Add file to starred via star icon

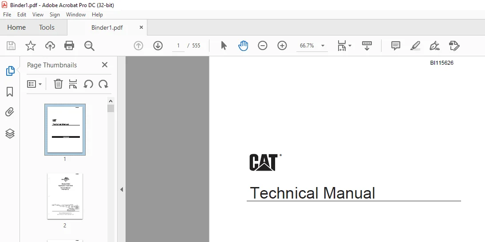coord(30,46)
